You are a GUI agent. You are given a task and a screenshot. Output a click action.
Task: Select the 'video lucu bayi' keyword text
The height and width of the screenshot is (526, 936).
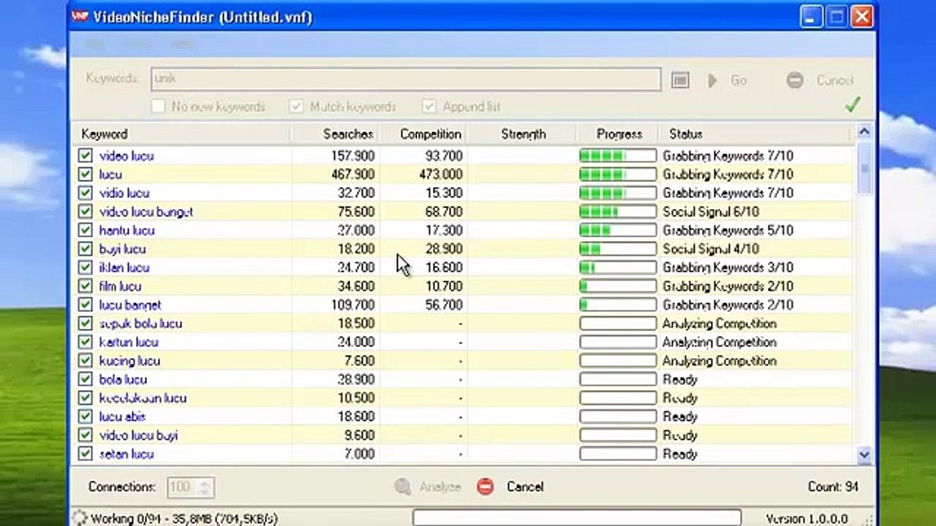(138, 435)
